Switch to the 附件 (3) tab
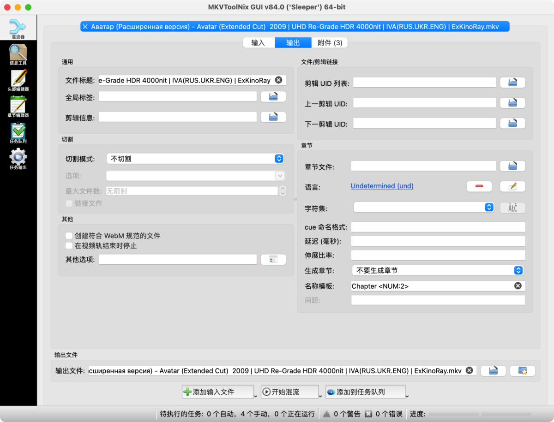Image resolution: width=554 pixels, height=422 pixels. [330, 43]
